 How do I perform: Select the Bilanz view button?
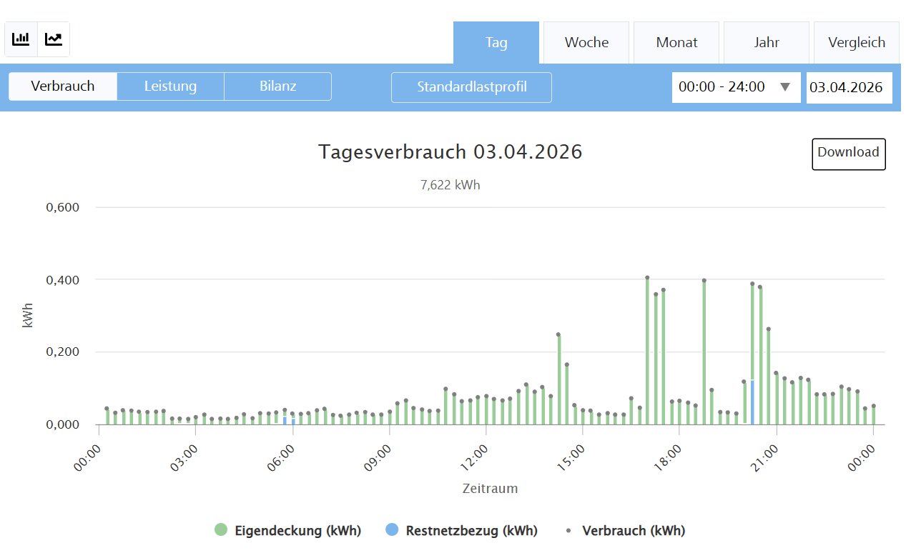277,86
